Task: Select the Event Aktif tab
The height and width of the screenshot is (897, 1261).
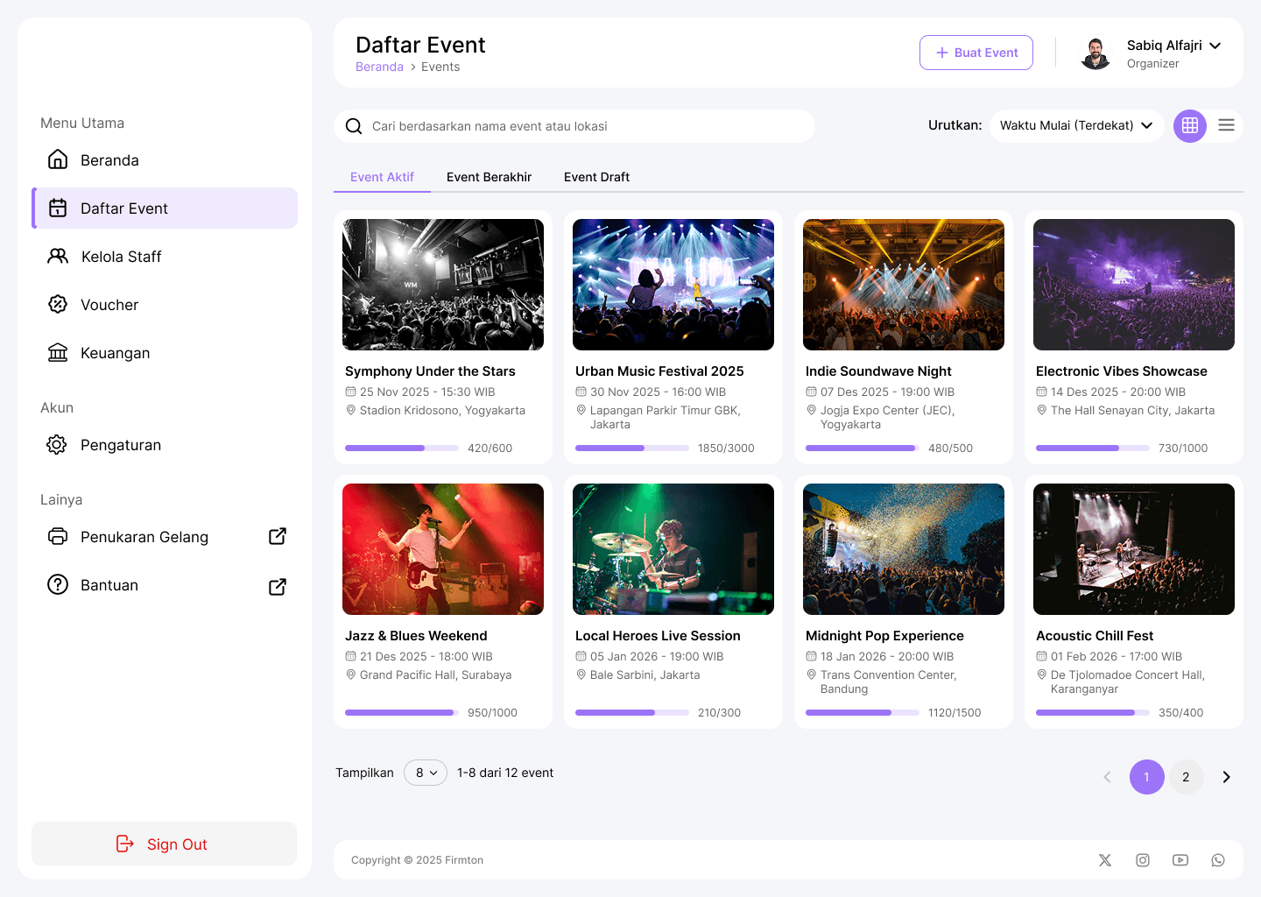Action: [382, 177]
